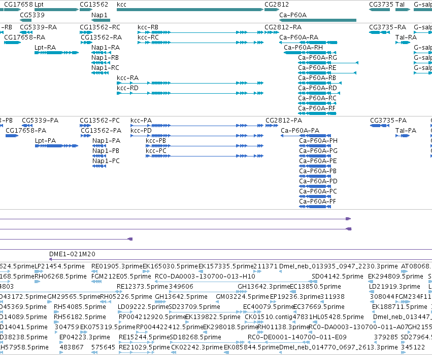This screenshot has width=432, height=355.
Task: Click transcript CG3735-RA
Action: point(388,27)
